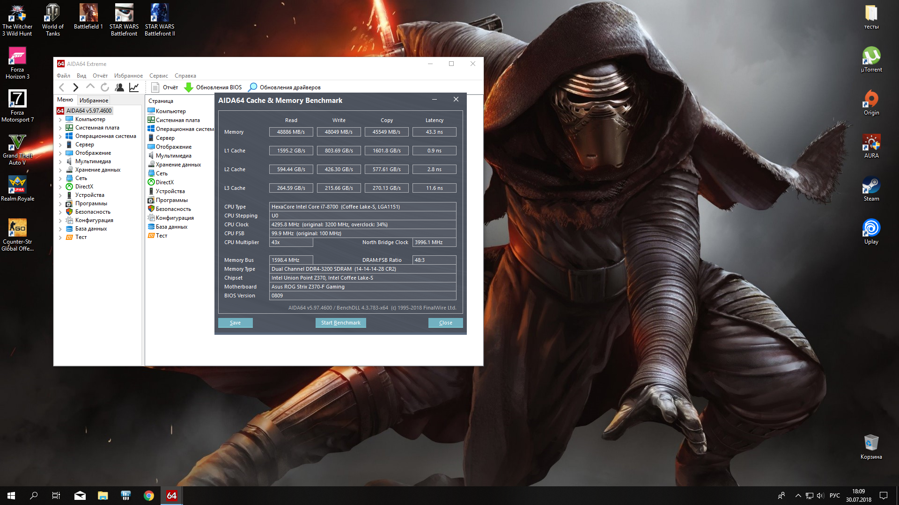The width and height of the screenshot is (899, 505).
Task: Click the Обновления BIOS green arrow
Action: click(x=189, y=87)
